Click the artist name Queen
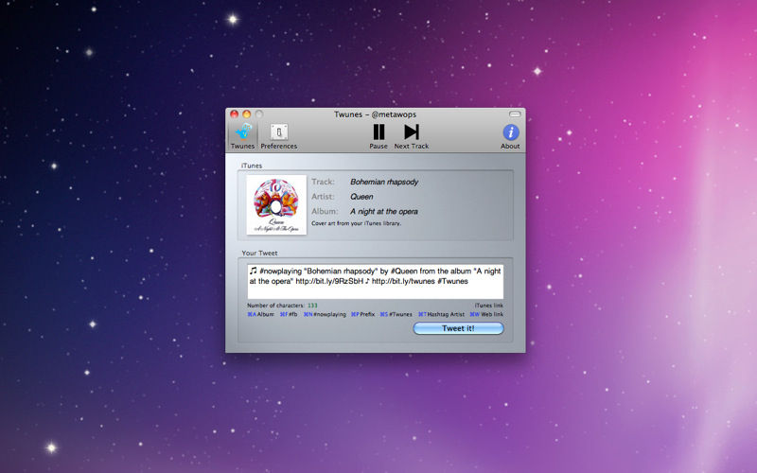Viewport: 757px width, 473px height. 361,197
